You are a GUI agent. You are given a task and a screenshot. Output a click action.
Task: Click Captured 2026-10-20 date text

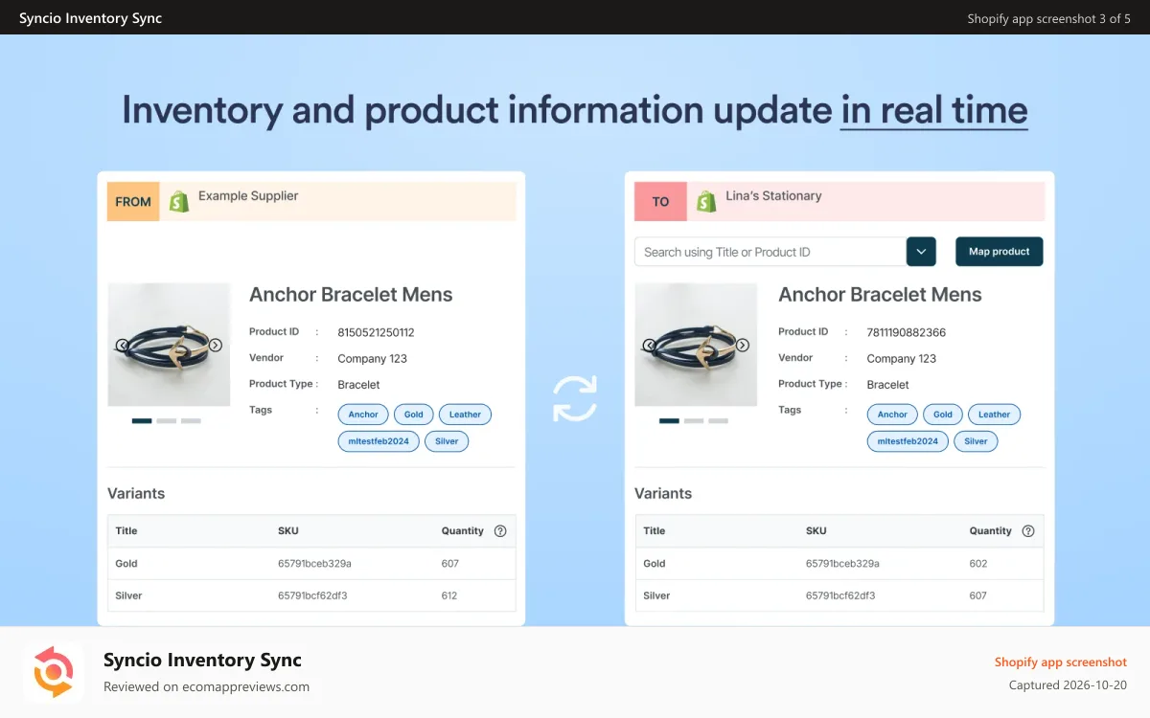coord(1068,685)
